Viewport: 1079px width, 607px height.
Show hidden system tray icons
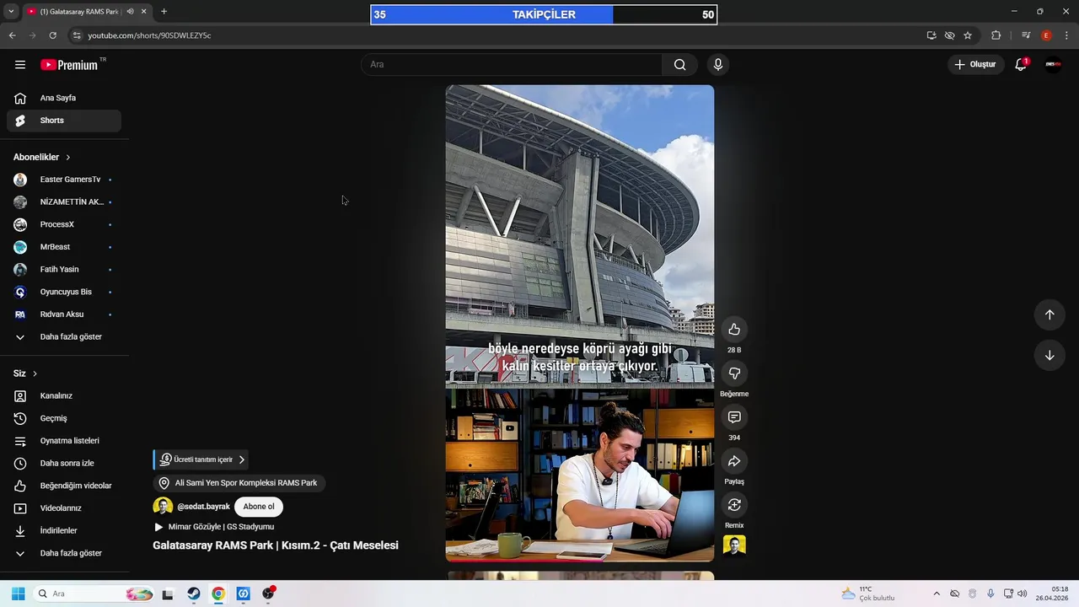tap(936, 594)
